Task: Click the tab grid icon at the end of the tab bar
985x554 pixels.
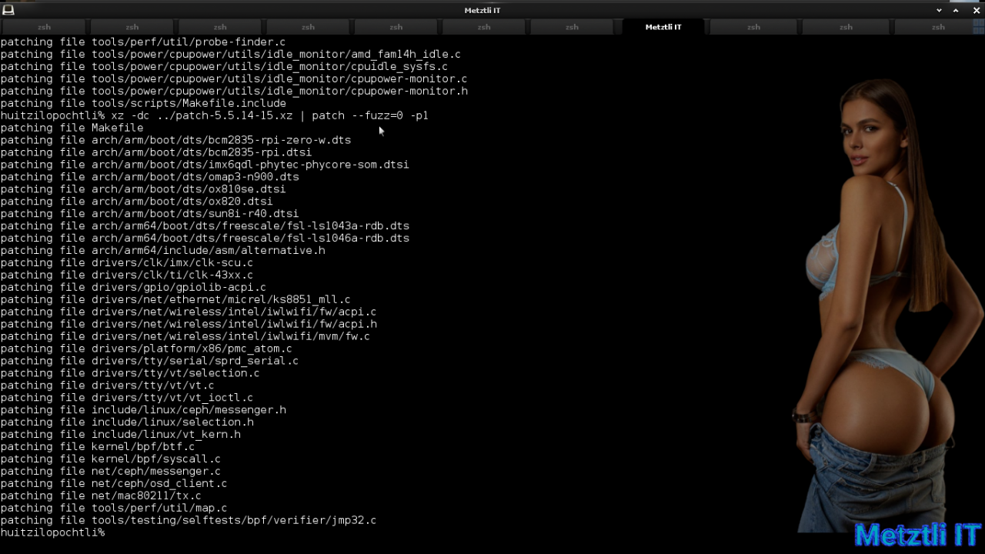Action: coord(979,27)
